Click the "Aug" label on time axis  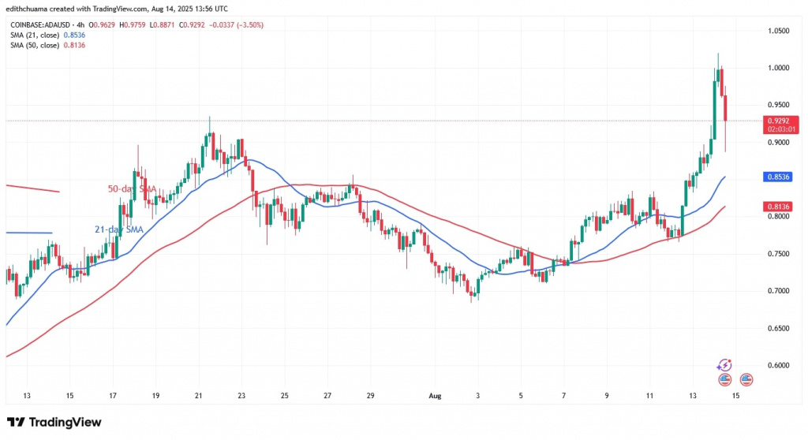point(433,396)
